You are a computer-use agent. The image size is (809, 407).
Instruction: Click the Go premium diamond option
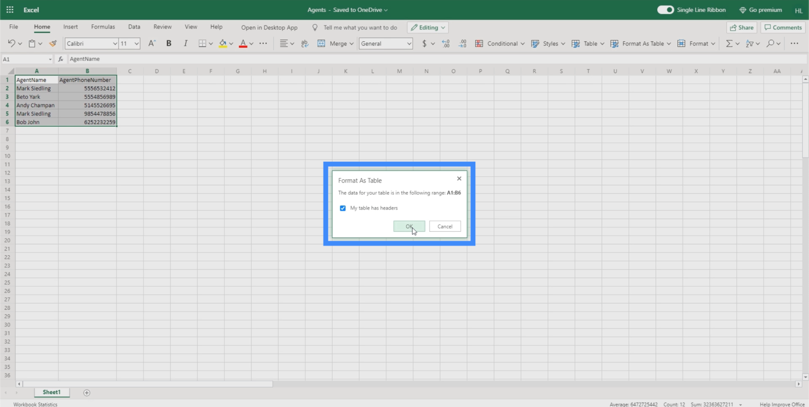pos(760,10)
